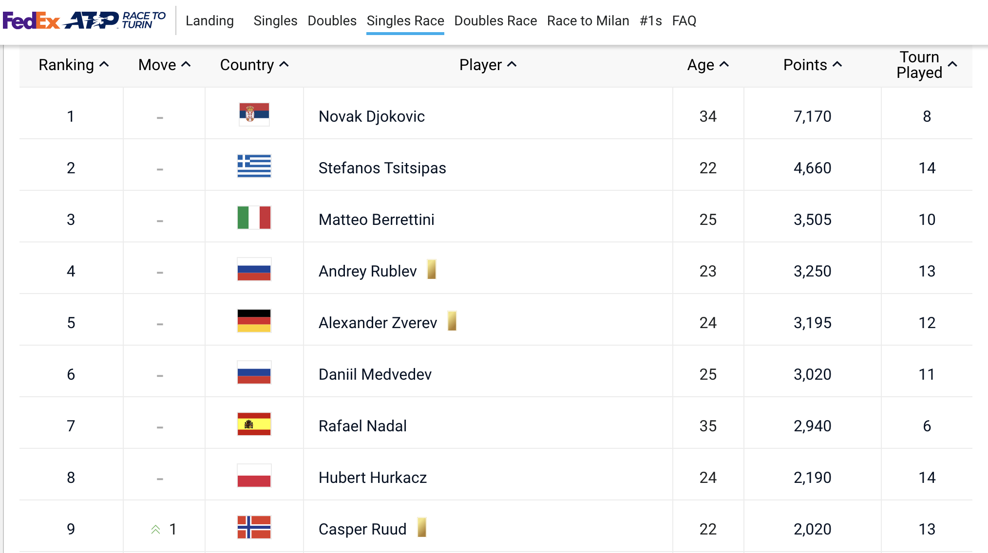988x553 pixels.
Task: Switch to the Doubles Race tab
Action: pyautogui.click(x=495, y=20)
